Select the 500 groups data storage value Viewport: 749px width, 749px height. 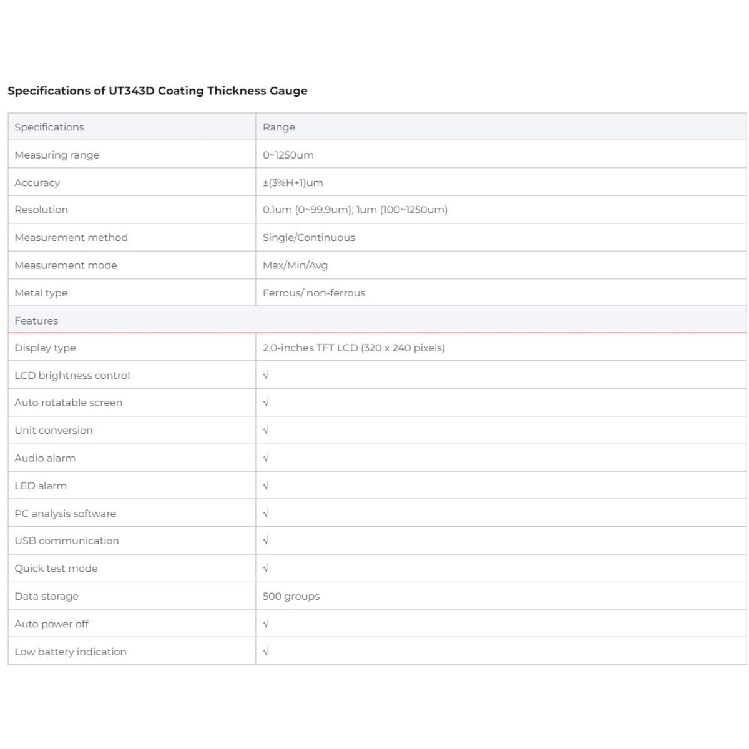(291, 596)
